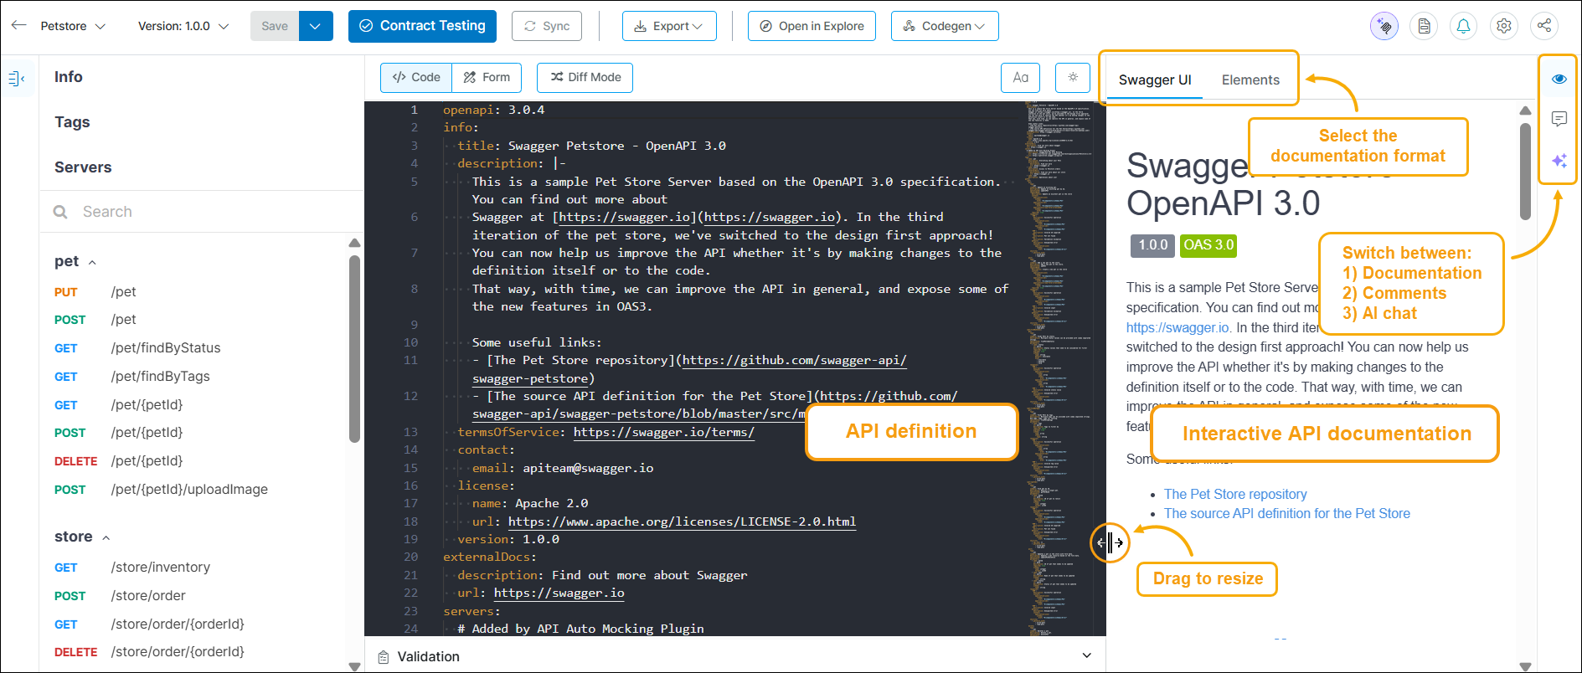Click the back arrow next to Petstore

point(18,26)
